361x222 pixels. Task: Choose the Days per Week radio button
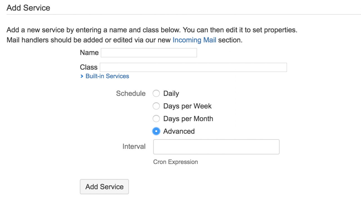pos(156,106)
